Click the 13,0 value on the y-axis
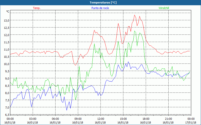The height and width of the screenshot is (125, 201). click(7, 20)
